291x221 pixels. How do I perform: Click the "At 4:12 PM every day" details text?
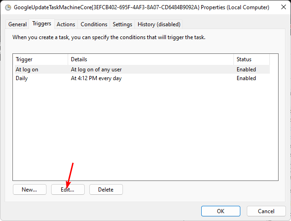pyautogui.click(x=96, y=78)
